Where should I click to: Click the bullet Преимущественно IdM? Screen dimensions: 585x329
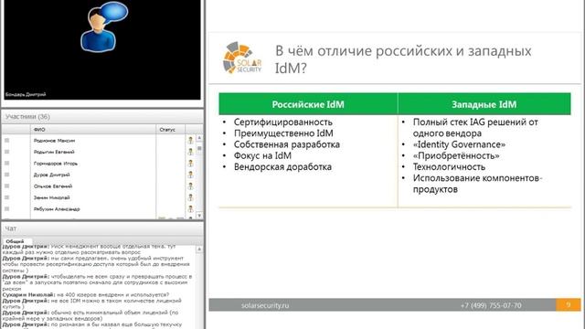283,133
